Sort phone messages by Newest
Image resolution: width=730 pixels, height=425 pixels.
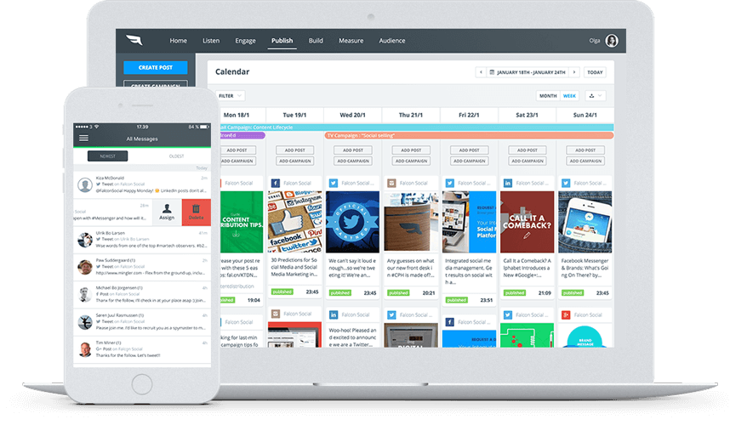107,156
